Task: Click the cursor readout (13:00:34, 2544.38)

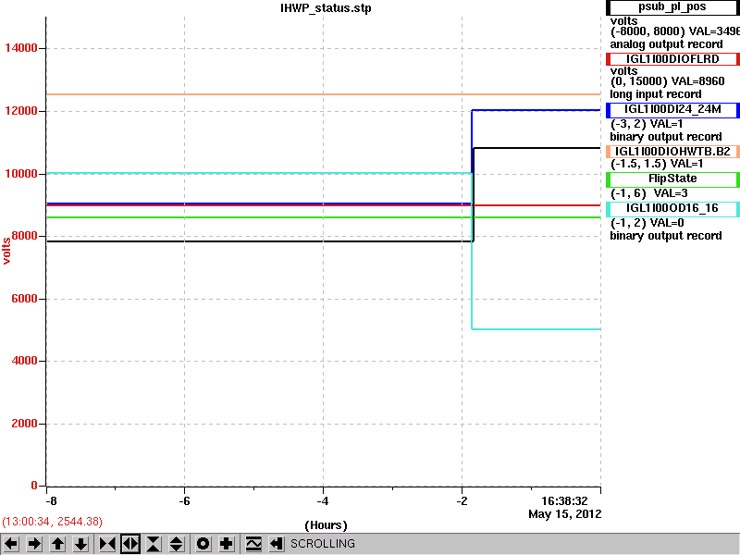Action: (x=52, y=522)
